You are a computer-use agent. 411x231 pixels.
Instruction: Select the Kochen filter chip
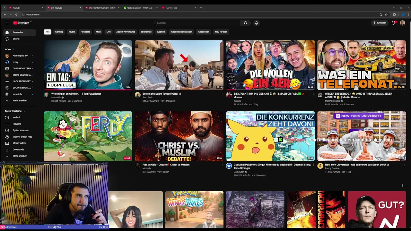161,32
